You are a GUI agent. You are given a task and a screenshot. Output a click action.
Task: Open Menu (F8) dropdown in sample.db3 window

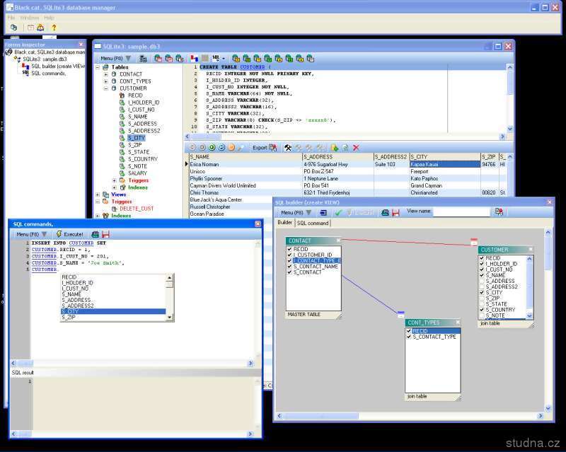(115, 59)
